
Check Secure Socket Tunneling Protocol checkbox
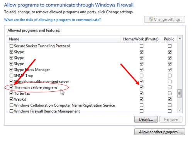coord(12,46)
